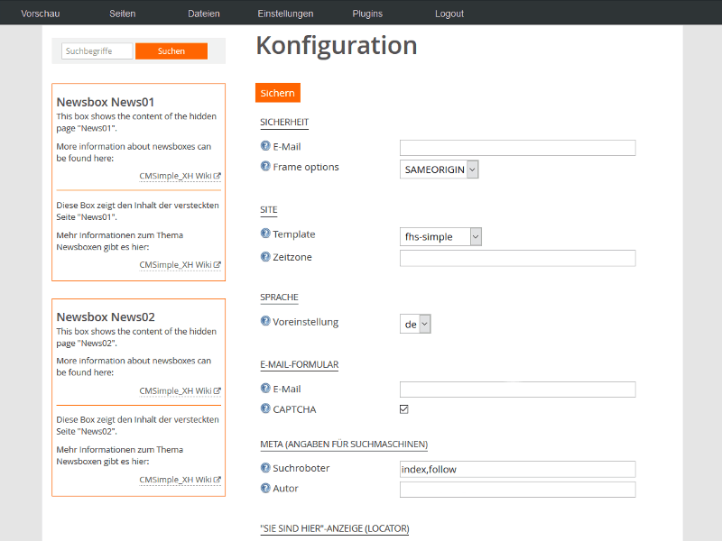Click the Sichern save button
The height and width of the screenshot is (541, 722).
278,93
